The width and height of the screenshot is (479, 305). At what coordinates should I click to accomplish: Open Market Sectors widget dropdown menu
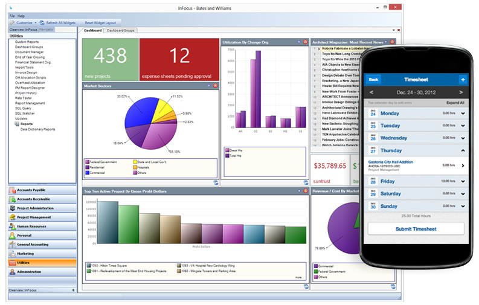point(209,86)
